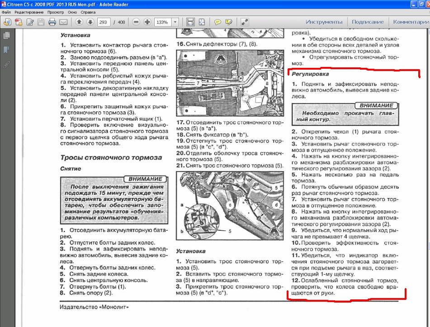Click the parking brake cable illustration
Screen dimensions: 430x327
click(230, 206)
